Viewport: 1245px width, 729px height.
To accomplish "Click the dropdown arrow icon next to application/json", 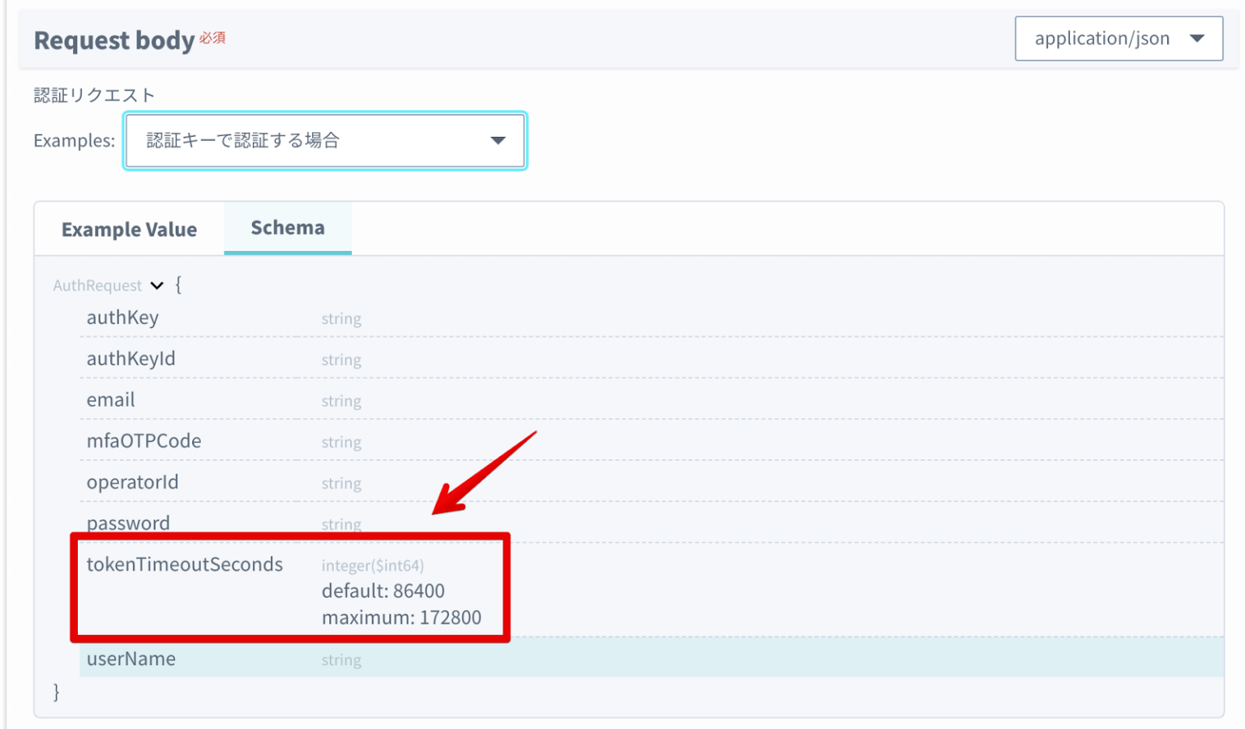I will click(1196, 38).
